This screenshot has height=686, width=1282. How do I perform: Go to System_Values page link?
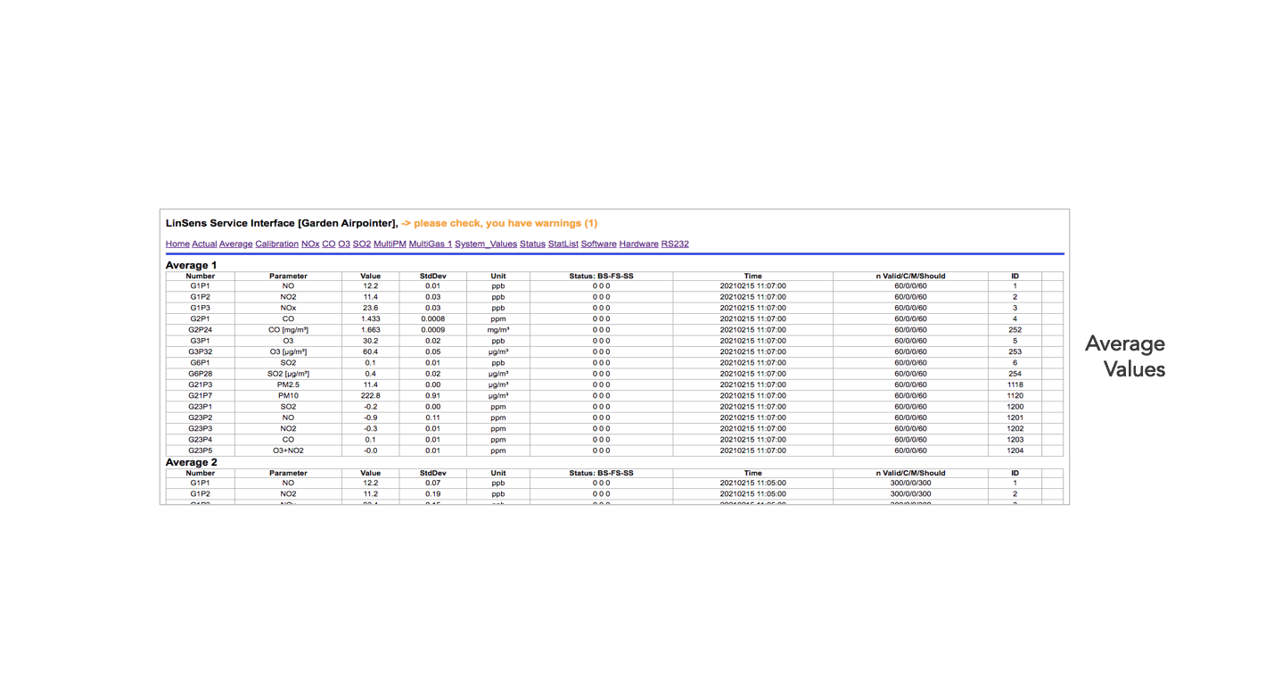tap(486, 244)
